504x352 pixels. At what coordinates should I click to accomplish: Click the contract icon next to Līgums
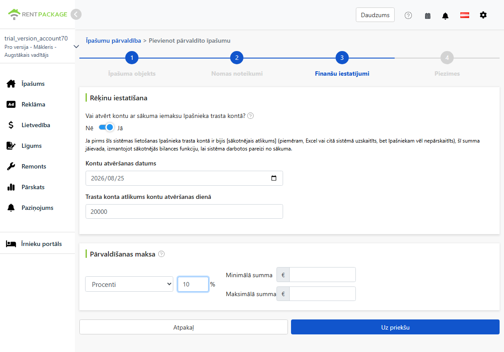click(11, 146)
